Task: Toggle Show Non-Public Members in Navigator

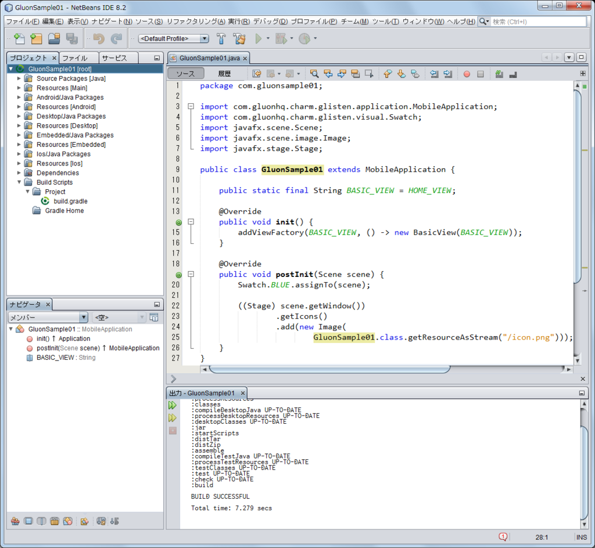Action: pyautogui.click(x=55, y=521)
